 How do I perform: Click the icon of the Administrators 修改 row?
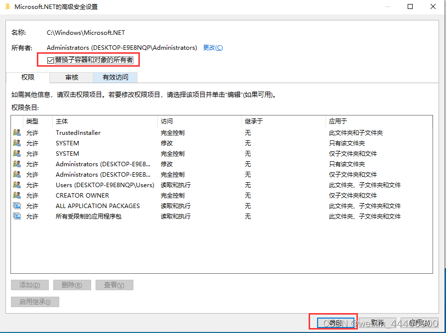(x=17, y=164)
